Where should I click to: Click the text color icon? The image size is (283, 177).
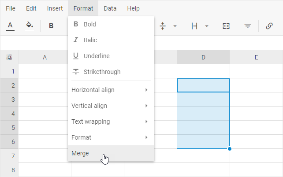click(10, 26)
